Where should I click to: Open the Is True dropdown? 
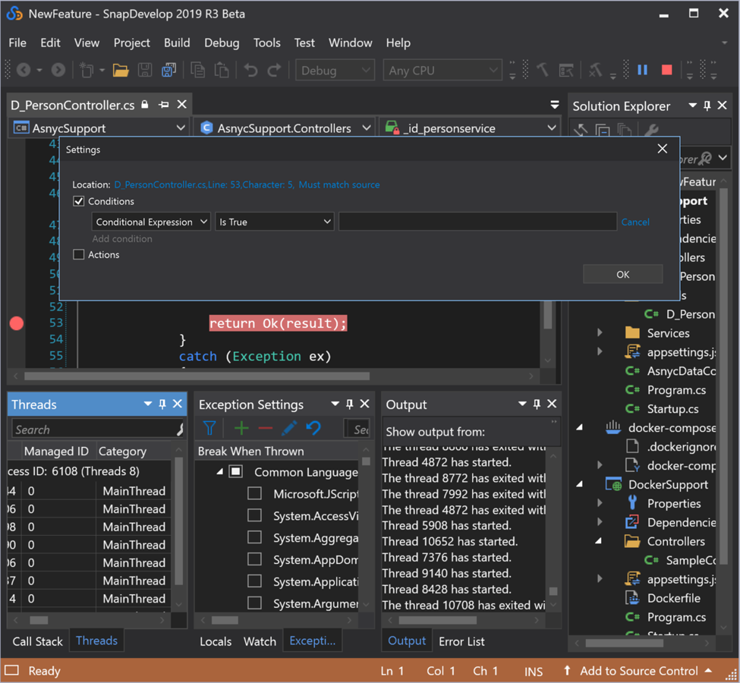[x=275, y=222]
